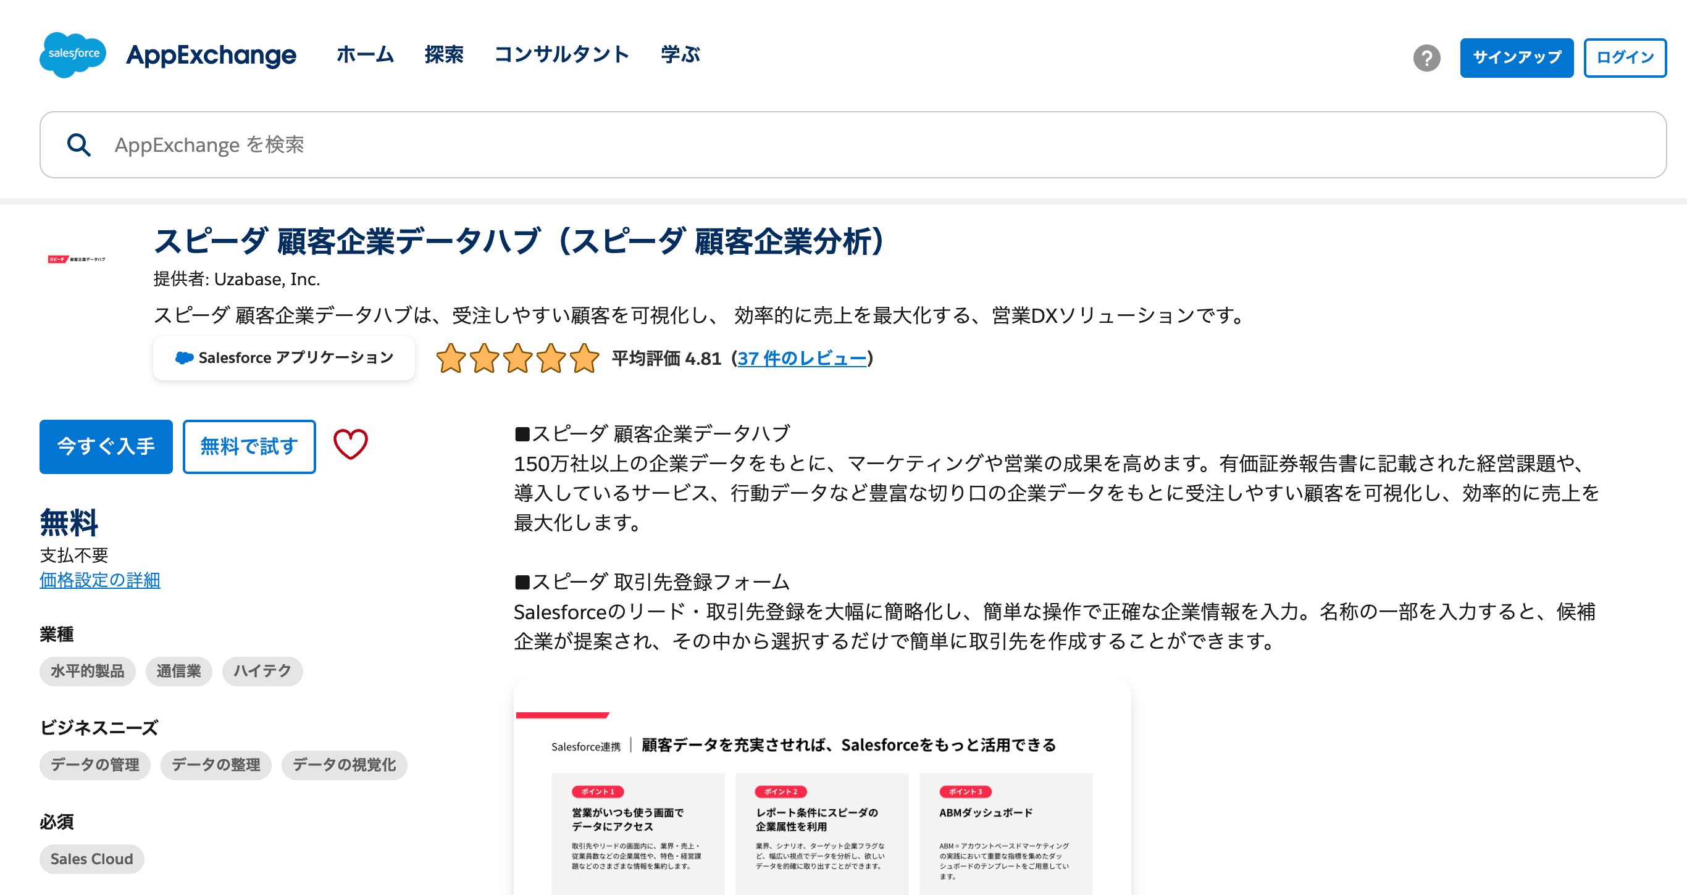Open the 37 件のレビュー link

pos(802,358)
